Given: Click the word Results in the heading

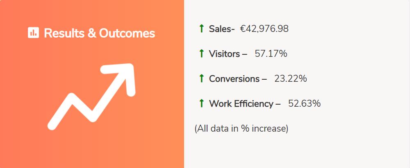Looking at the screenshot, I should [x=64, y=33].
